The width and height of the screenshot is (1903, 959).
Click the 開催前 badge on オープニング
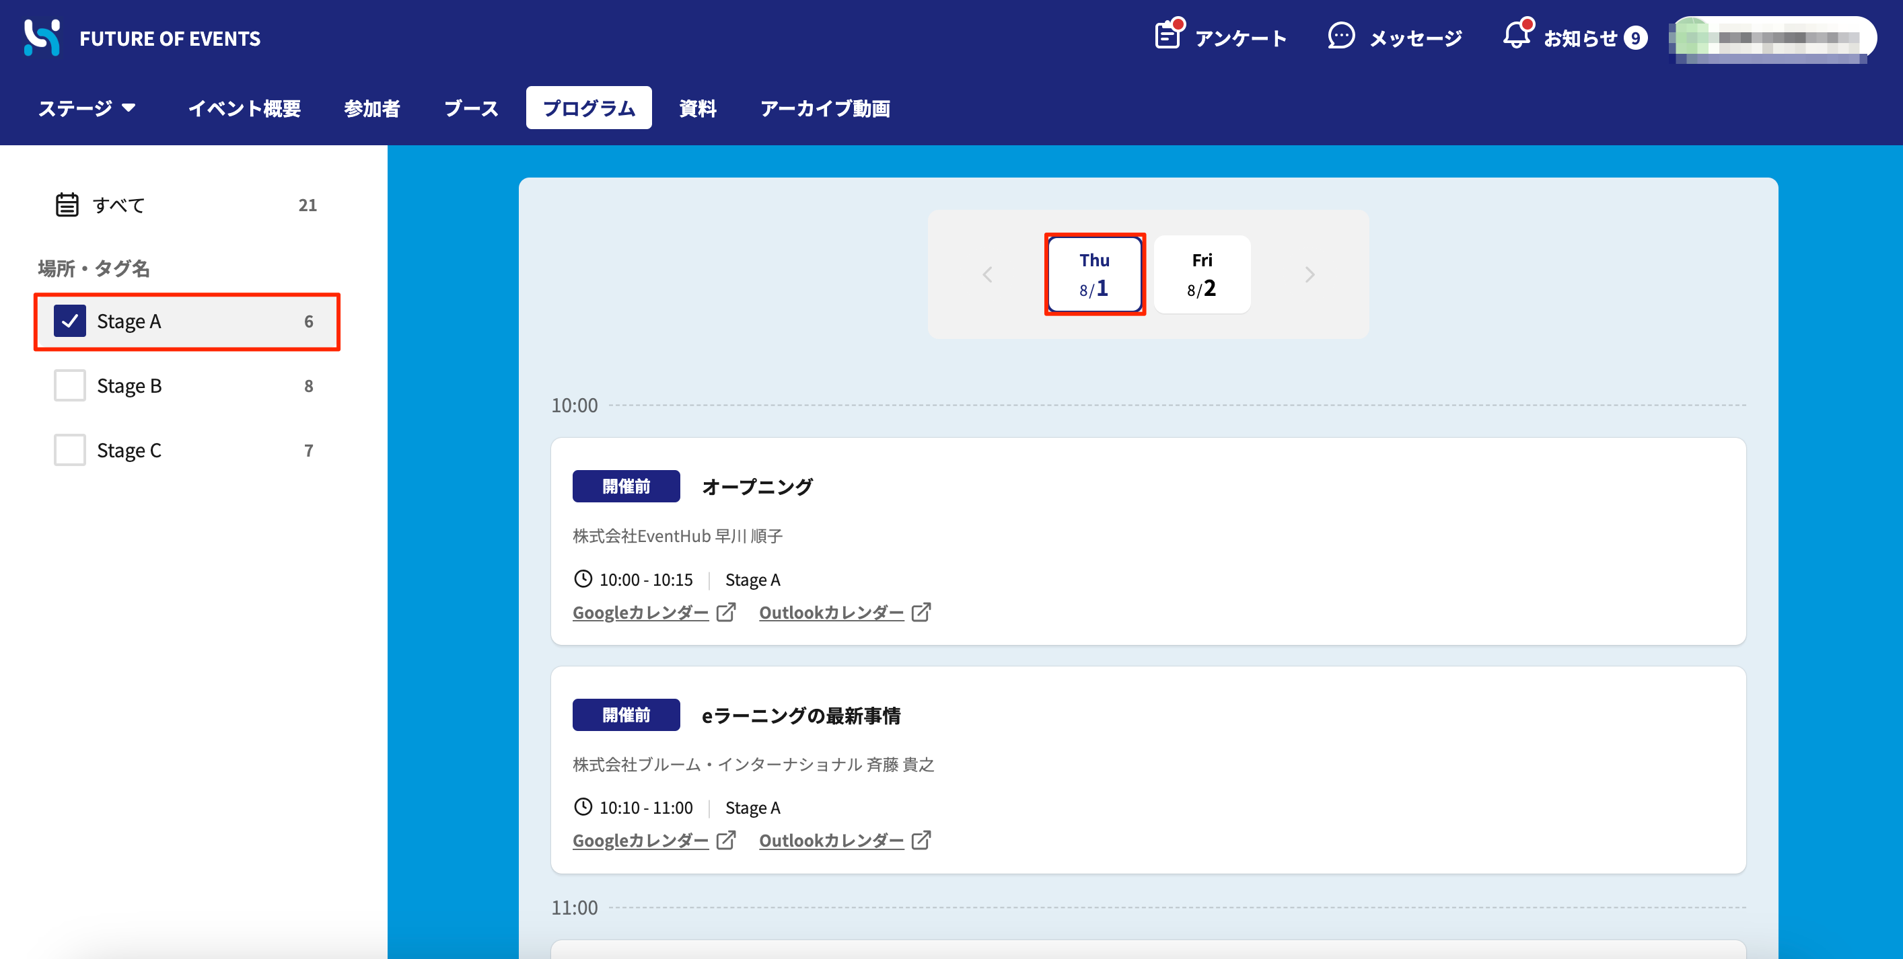(x=626, y=486)
